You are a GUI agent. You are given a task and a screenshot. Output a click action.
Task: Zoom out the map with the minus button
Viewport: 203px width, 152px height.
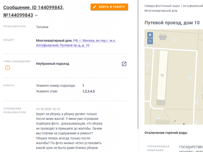(150, 41)
